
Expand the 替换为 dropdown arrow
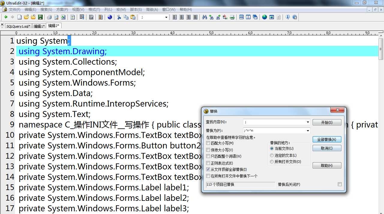[x=308, y=131]
